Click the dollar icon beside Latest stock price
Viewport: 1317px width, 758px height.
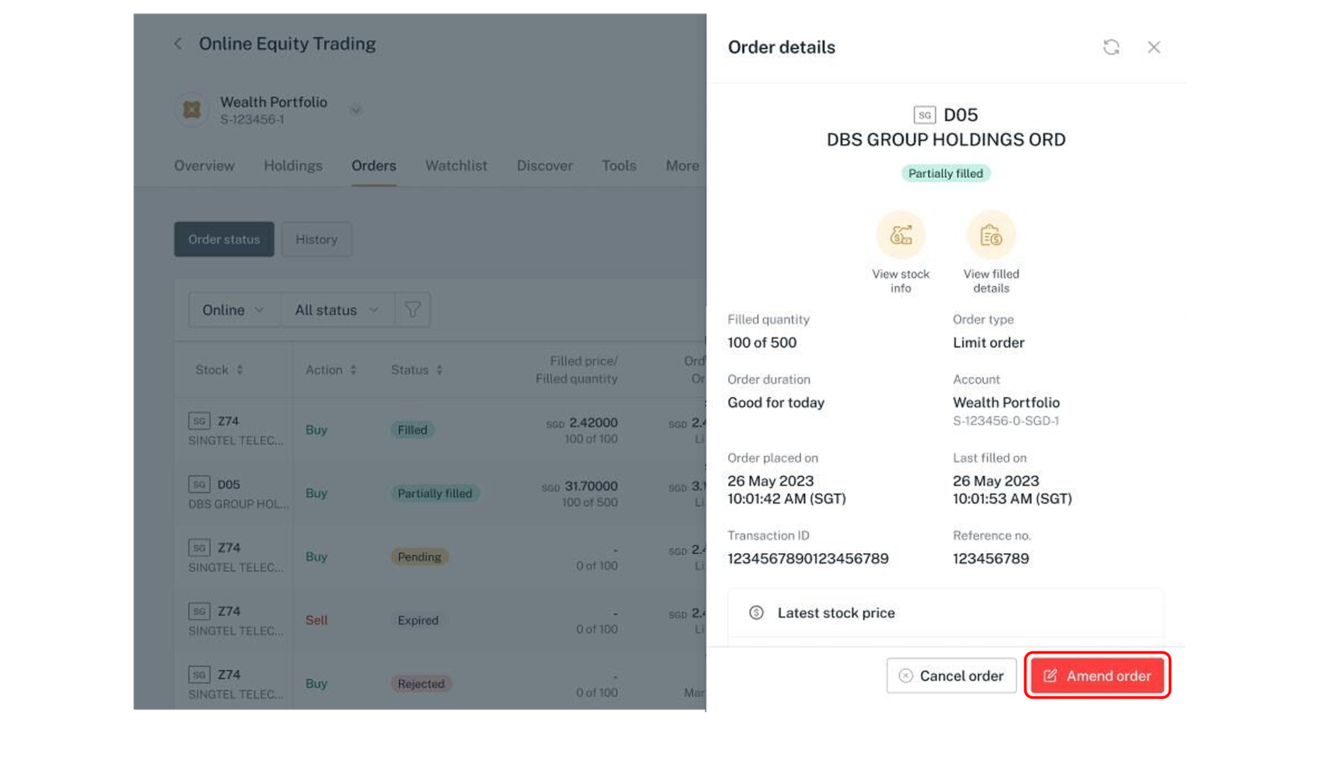pos(756,612)
